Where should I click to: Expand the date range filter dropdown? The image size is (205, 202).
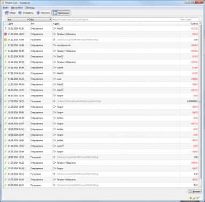18,19
